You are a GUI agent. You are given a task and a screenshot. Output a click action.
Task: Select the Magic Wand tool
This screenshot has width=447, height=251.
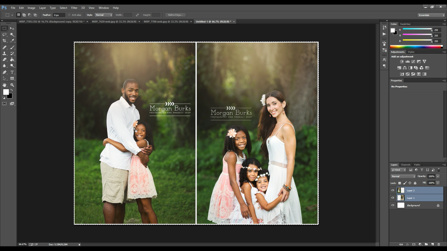point(12,34)
